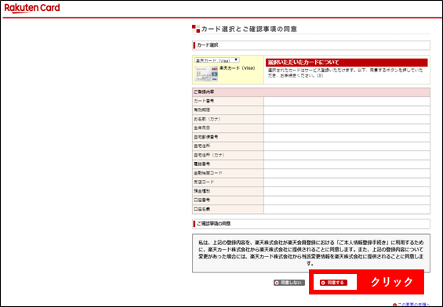Click the ご登録内容 table header
443x307 pixels.
pos(311,92)
